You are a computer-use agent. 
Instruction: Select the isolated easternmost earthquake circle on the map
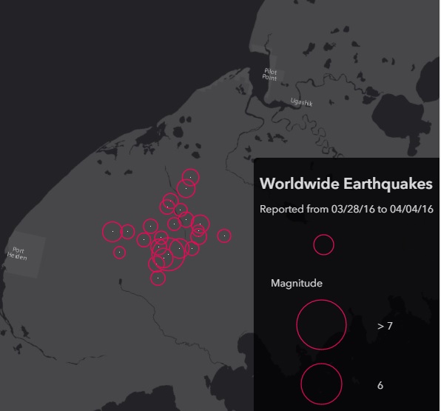pyautogui.click(x=224, y=236)
